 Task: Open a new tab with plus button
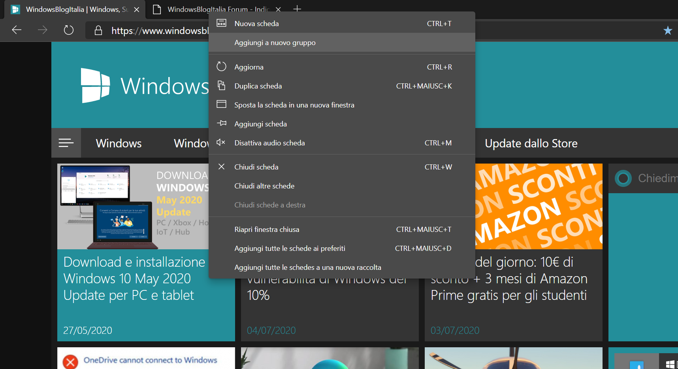pyautogui.click(x=297, y=9)
